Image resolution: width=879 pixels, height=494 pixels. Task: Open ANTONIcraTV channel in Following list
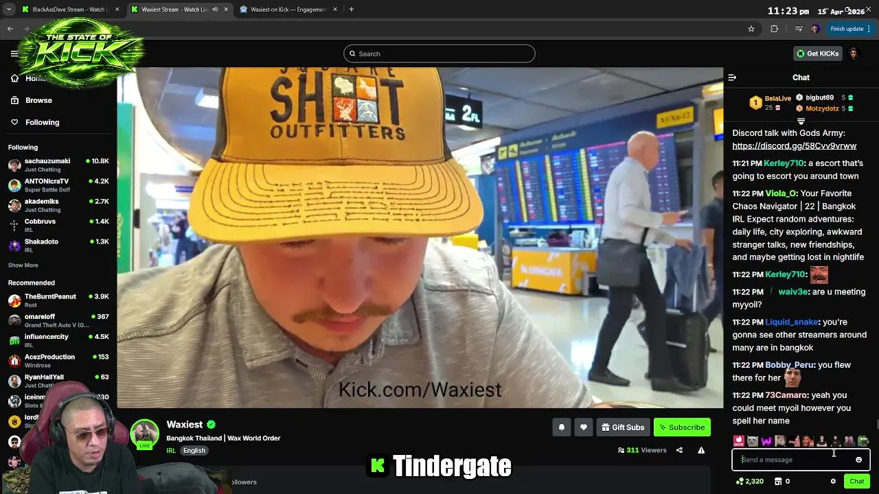[x=58, y=185]
